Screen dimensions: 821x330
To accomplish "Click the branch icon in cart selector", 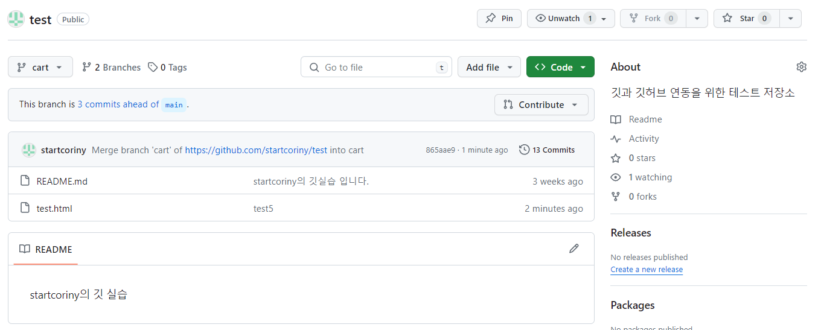I will pos(22,67).
